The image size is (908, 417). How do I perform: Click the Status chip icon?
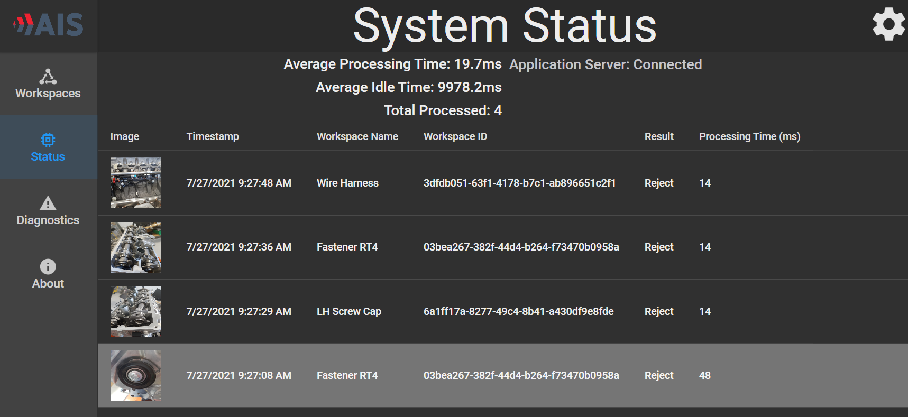pos(48,140)
